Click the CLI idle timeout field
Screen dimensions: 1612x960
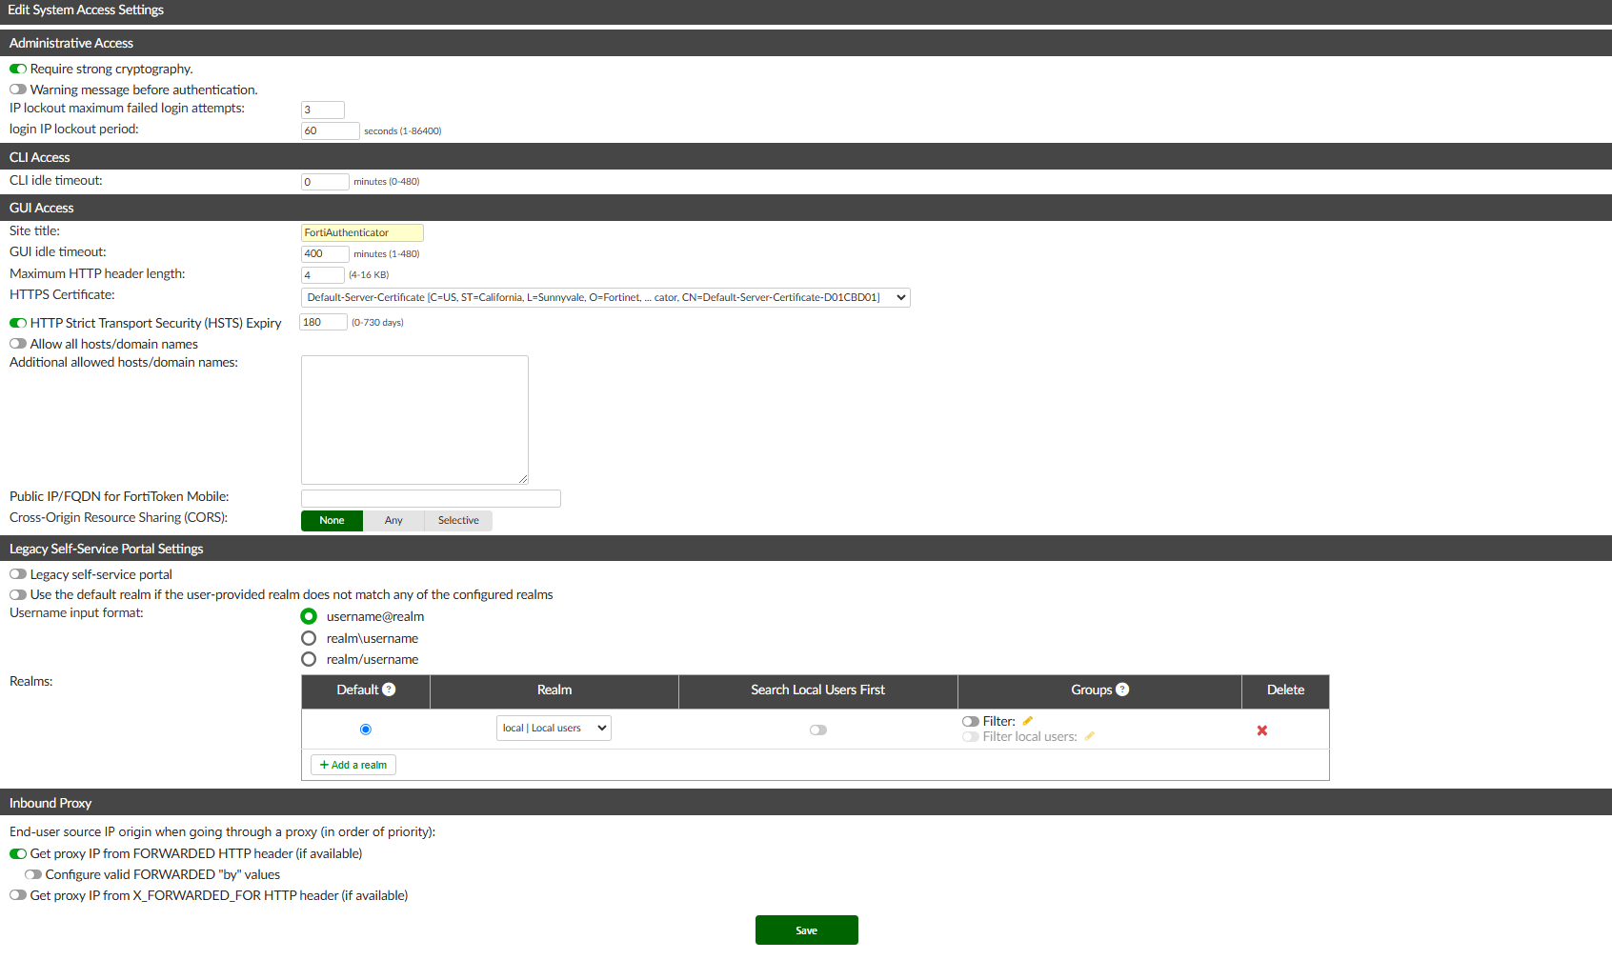coord(325,182)
